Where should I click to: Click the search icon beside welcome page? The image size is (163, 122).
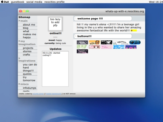click(75, 19)
